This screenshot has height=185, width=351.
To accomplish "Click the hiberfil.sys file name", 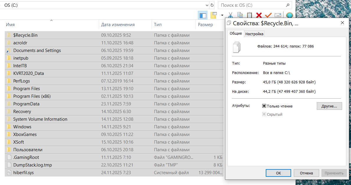I will click(x=24, y=172).
